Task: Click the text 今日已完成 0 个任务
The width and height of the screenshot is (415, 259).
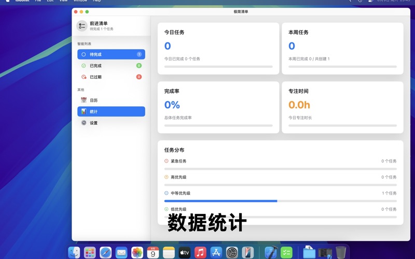Action: [x=182, y=59]
